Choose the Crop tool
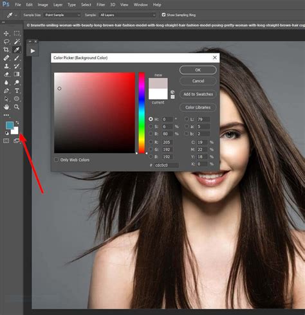Viewport: 305px width, 315px height. click(x=6, y=50)
